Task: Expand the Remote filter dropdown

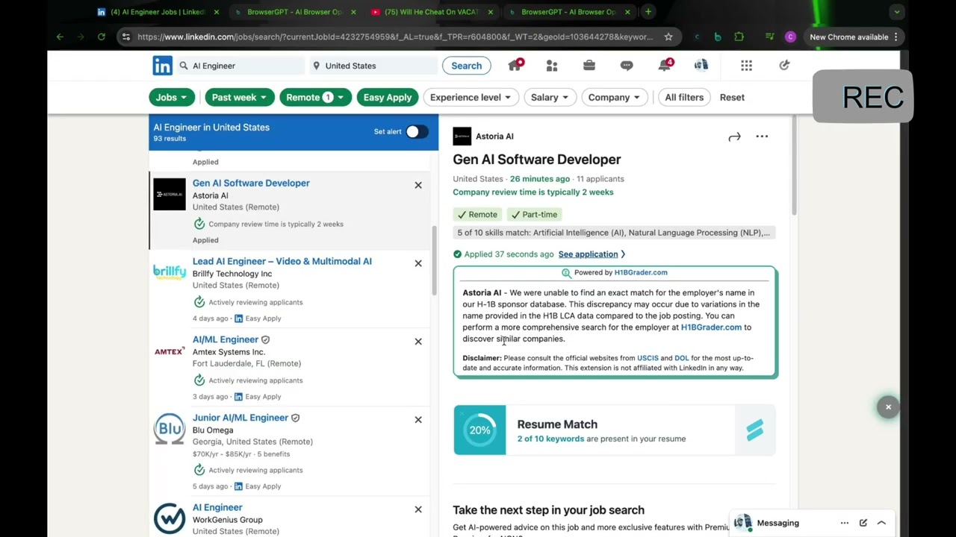Action: [314, 97]
